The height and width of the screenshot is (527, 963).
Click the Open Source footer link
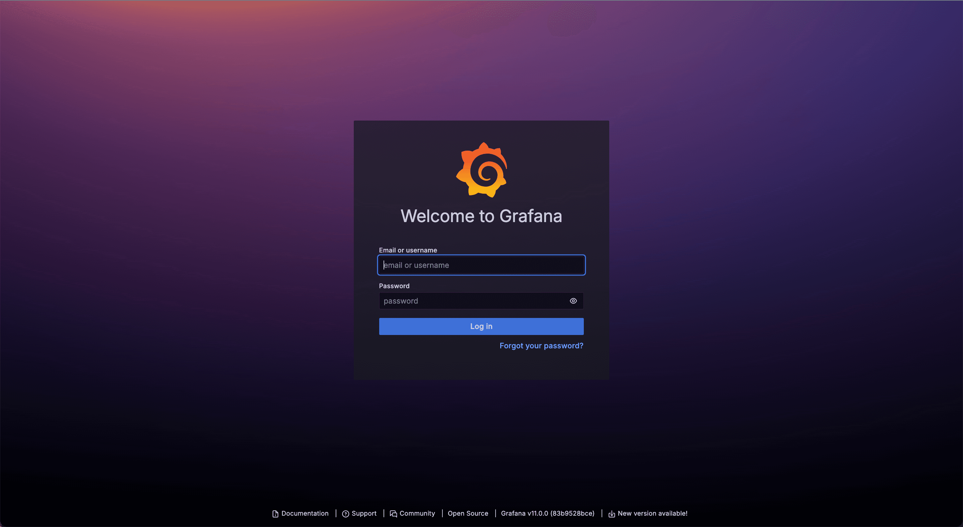[468, 513]
